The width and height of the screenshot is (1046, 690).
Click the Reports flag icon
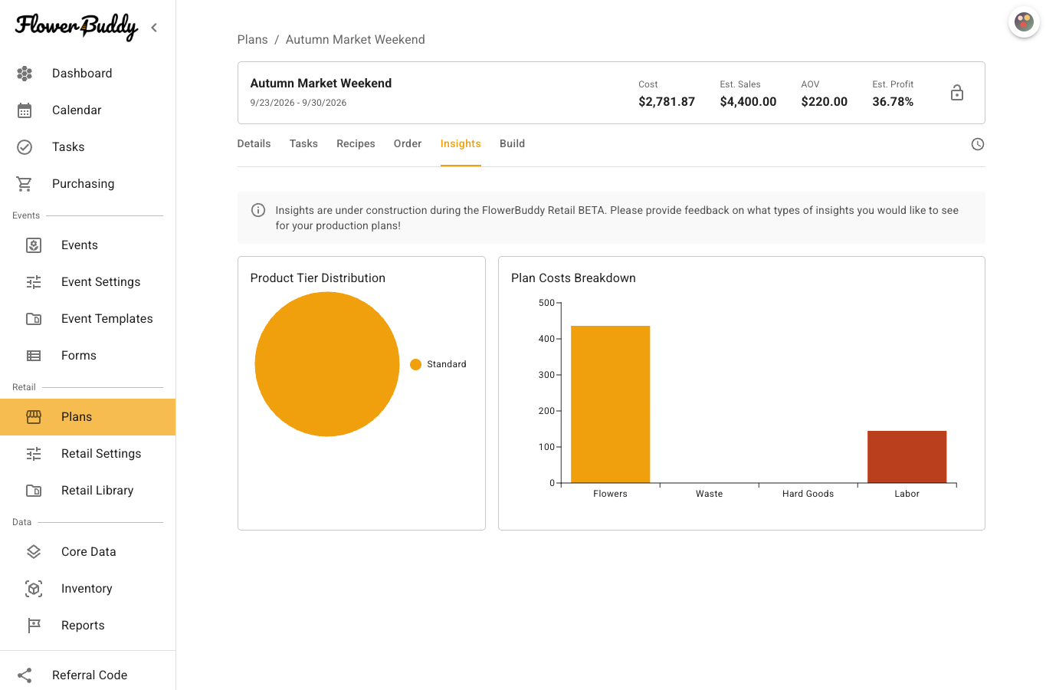[x=34, y=626]
